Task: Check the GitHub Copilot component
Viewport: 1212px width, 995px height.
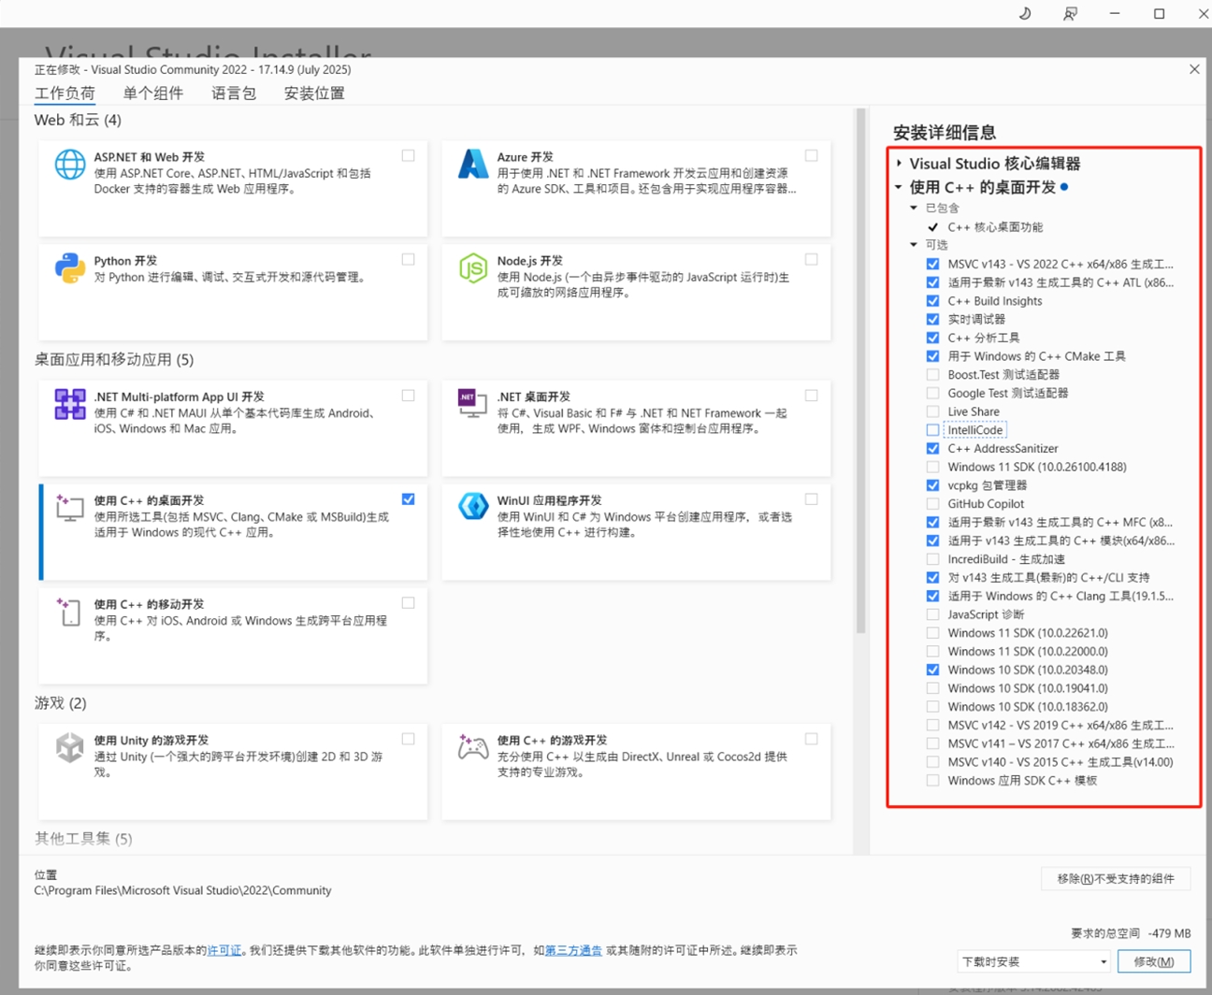Action: click(x=932, y=504)
